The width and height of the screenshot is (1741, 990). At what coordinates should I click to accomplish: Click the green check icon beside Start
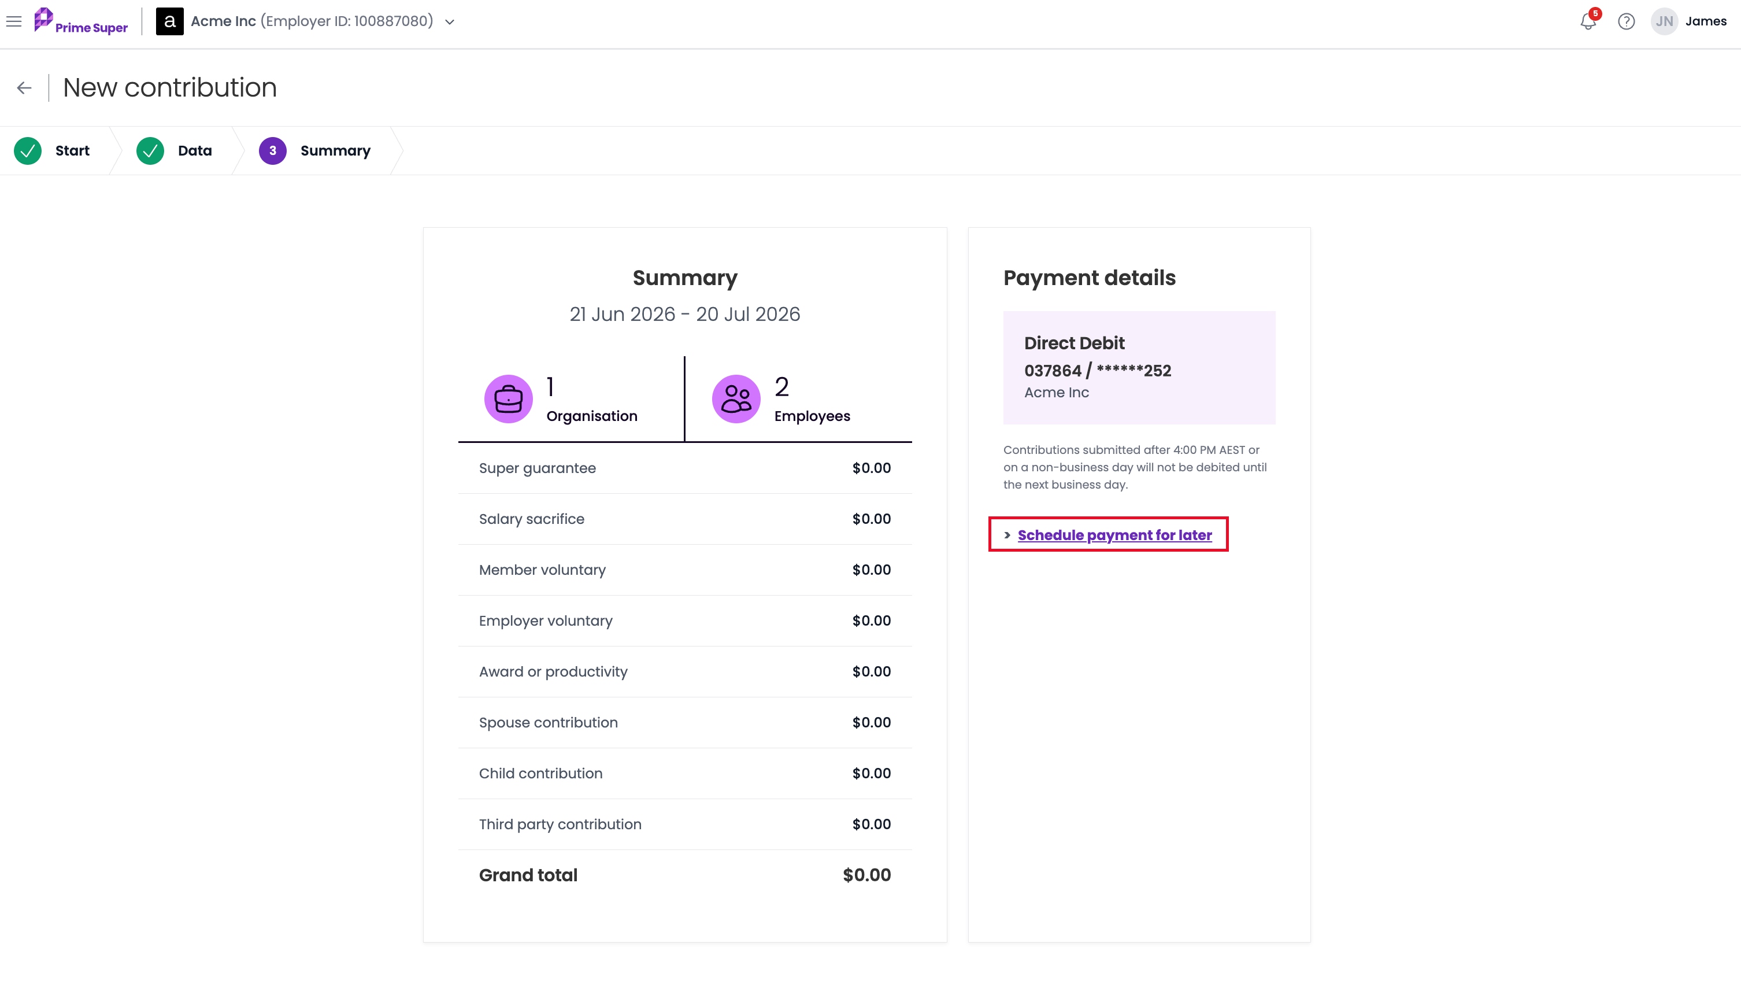pos(28,150)
